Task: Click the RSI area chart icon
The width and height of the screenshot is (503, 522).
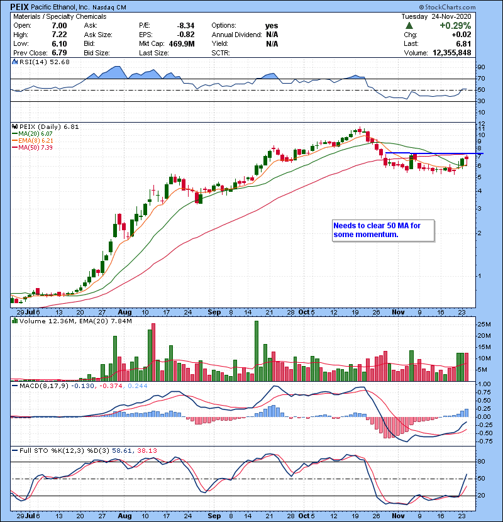Action: [x=14, y=62]
